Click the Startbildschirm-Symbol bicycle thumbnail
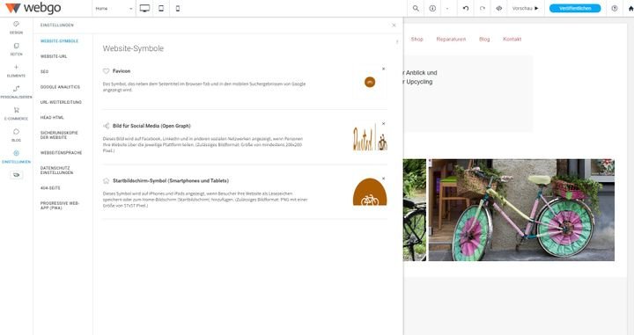 (370, 193)
